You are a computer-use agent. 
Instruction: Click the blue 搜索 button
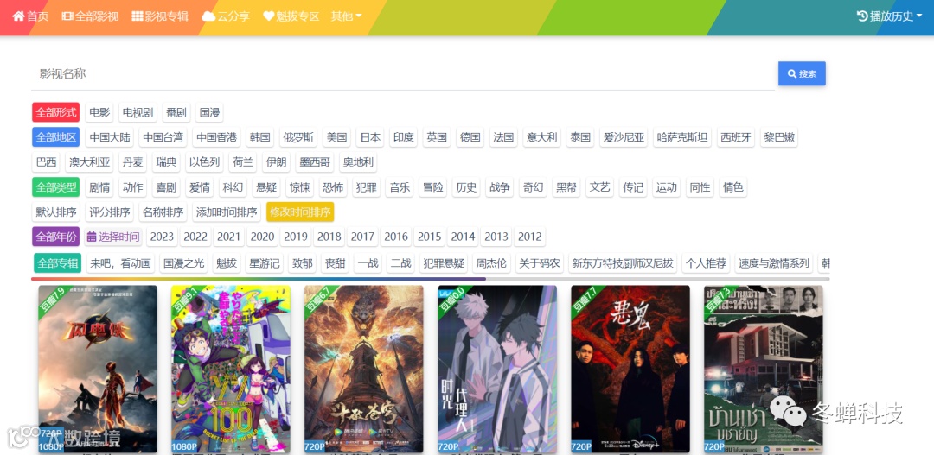point(802,73)
